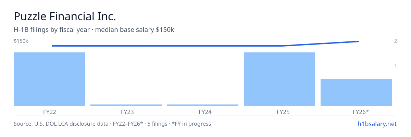411x137 pixels.
Task: Click the salary line's end above FY26*
Action: pyautogui.click(x=359, y=41)
